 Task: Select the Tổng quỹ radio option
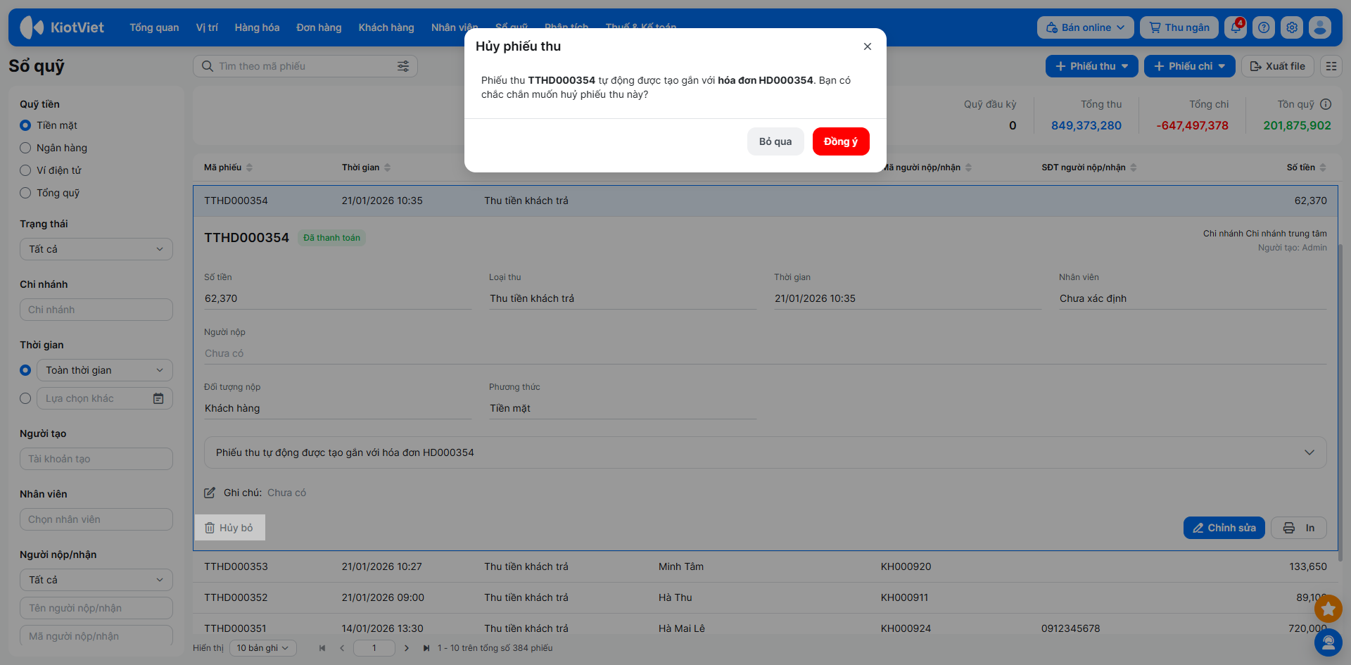click(26, 193)
